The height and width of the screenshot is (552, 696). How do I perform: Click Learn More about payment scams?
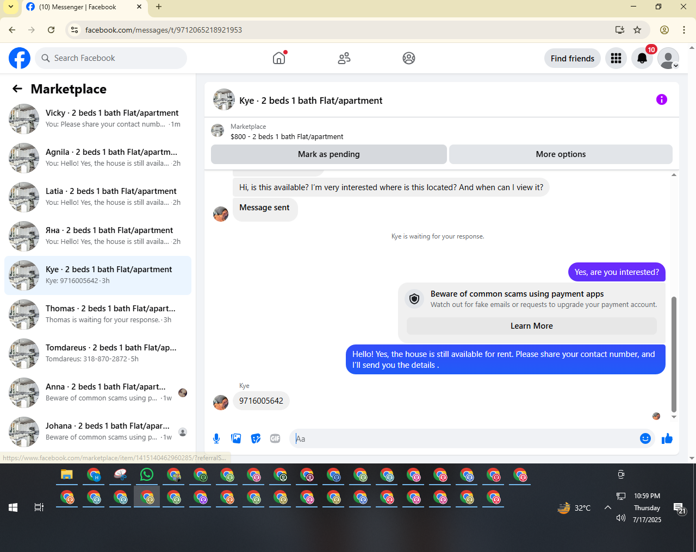click(x=532, y=326)
